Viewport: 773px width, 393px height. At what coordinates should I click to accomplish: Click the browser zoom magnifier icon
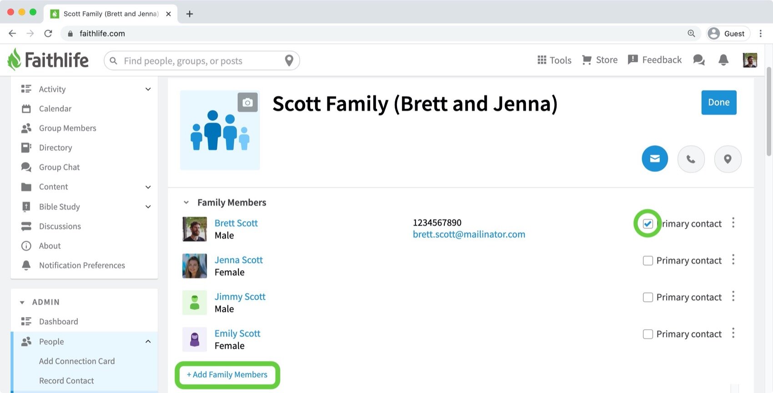point(691,33)
